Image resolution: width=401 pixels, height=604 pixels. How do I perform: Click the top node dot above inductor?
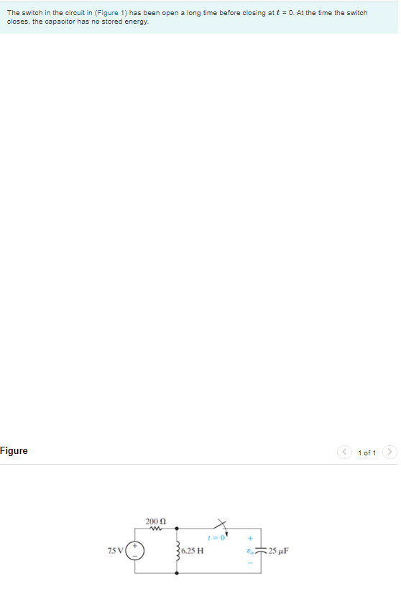click(x=177, y=529)
